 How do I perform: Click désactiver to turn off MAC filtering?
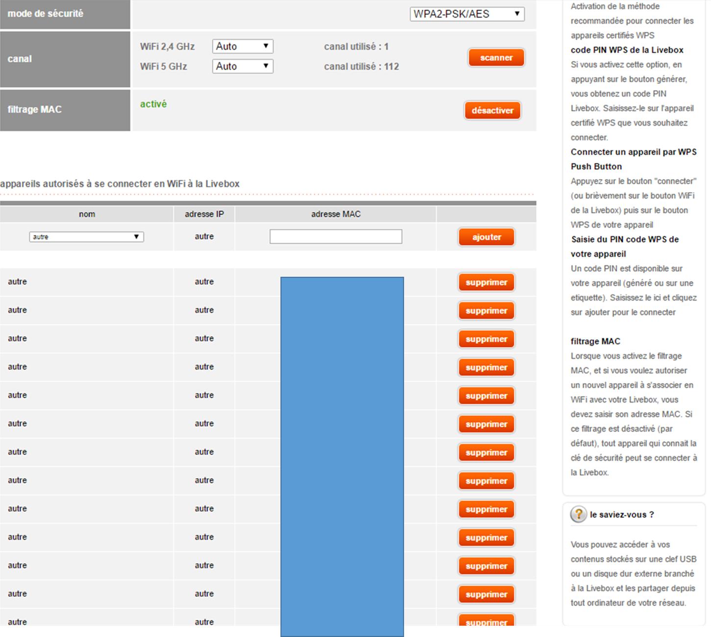tap(492, 110)
